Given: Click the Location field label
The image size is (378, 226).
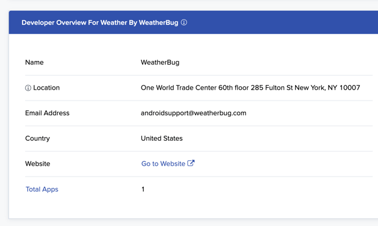Looking at the screenshot, I should click(46, 88).
